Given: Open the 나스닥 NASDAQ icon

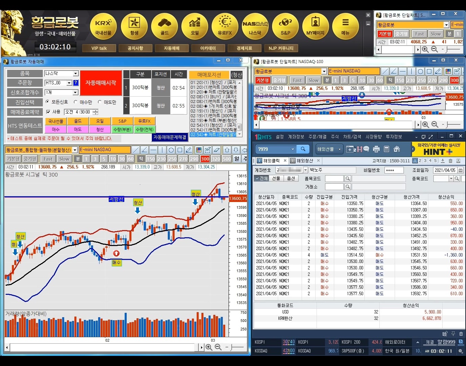Looking at the screenshot, I should click(x=255, y=26).
